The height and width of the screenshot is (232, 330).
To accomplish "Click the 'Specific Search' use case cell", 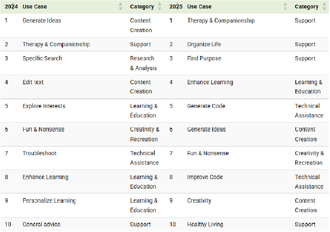I will pyautogui.click(x=42, y=58).
